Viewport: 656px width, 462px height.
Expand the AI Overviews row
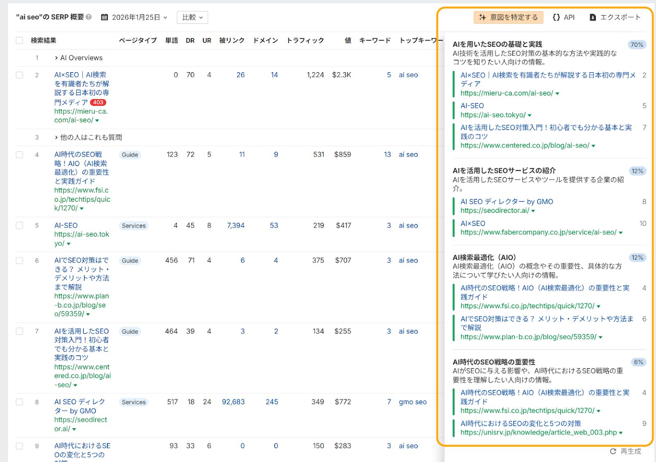(x=56, y=58)
